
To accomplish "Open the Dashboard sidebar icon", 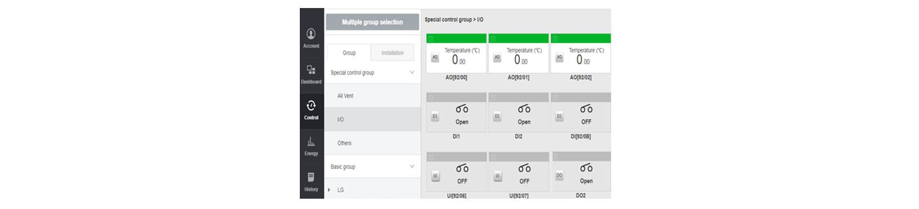I will pyautogui.click(x=311, y=74).
